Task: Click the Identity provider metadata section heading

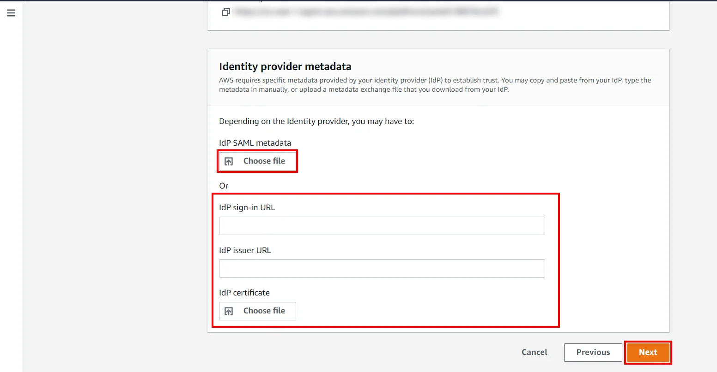Action: tap(285, 66)
